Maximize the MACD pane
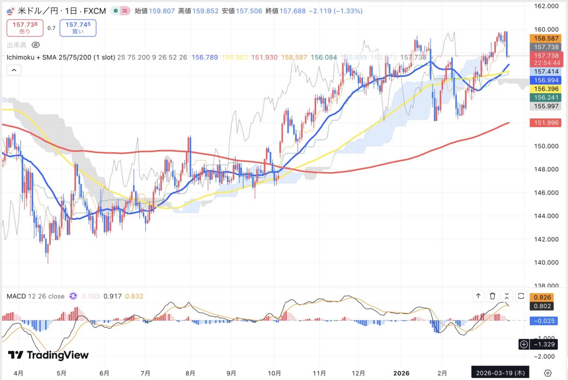The height and width of the screenshot is (380, 568). pyautogui.click(x=521, y=296)
